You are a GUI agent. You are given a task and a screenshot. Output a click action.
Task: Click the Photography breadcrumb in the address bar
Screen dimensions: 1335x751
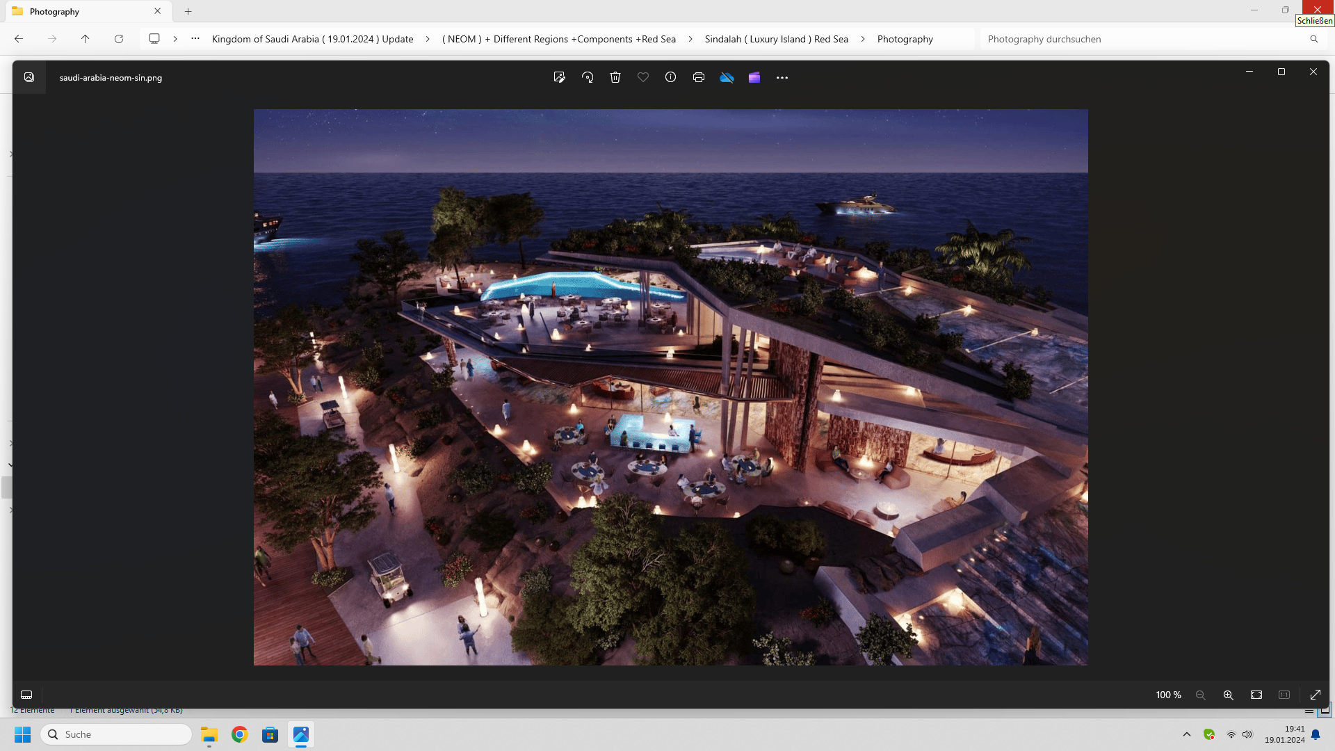pos(905,39)
